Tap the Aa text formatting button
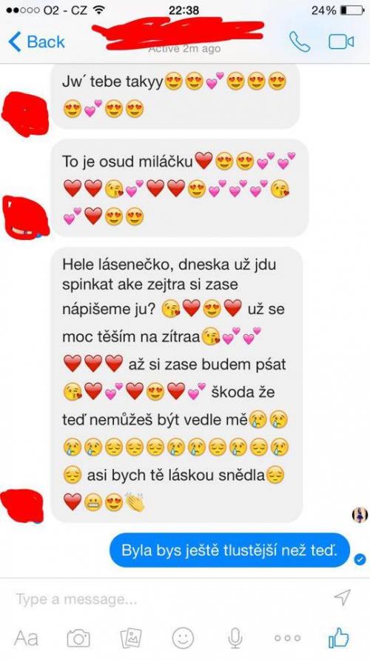Viewport: 370px width, 660px height. (x=26, y=638)
